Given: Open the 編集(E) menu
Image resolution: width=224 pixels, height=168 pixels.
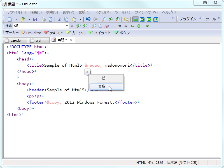Looking at the screenshot, I should click(x=36, y=12).
